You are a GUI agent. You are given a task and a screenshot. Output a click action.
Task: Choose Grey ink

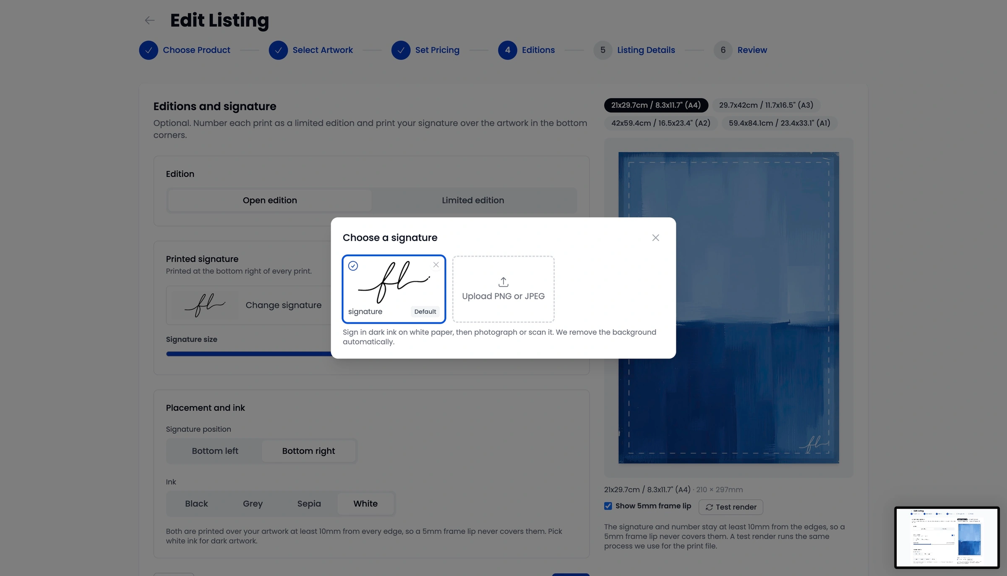pyautogui.click(x=253, y=504)
